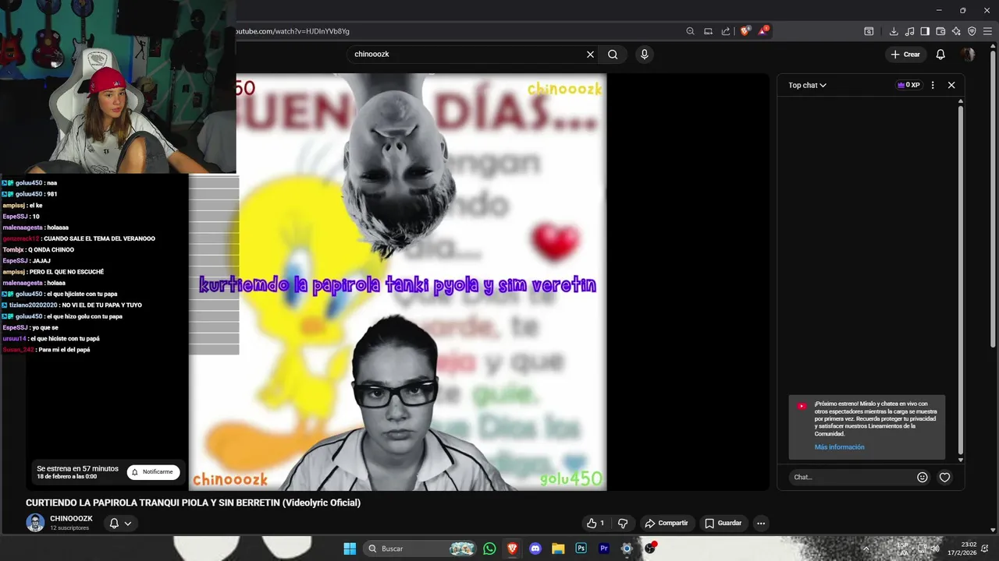This screenshot has height=561, width=999.
Task: Click the Compartir button
Action: tap(667, 523)
